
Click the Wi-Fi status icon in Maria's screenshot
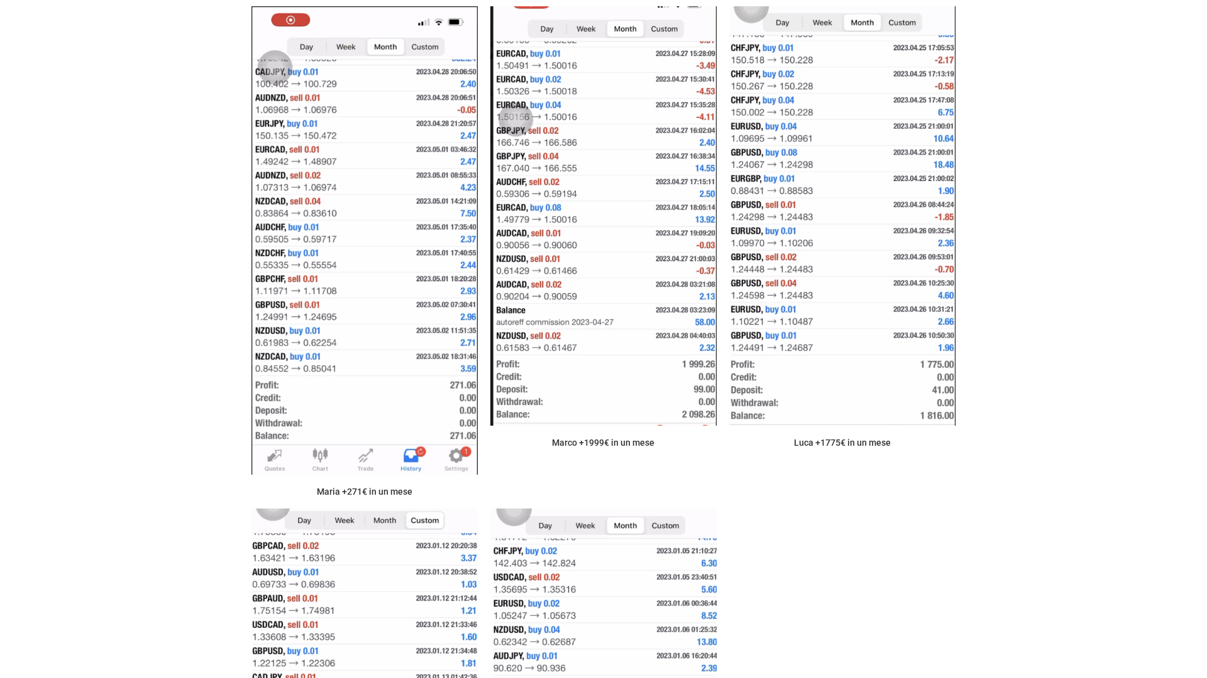pos(439,22)
